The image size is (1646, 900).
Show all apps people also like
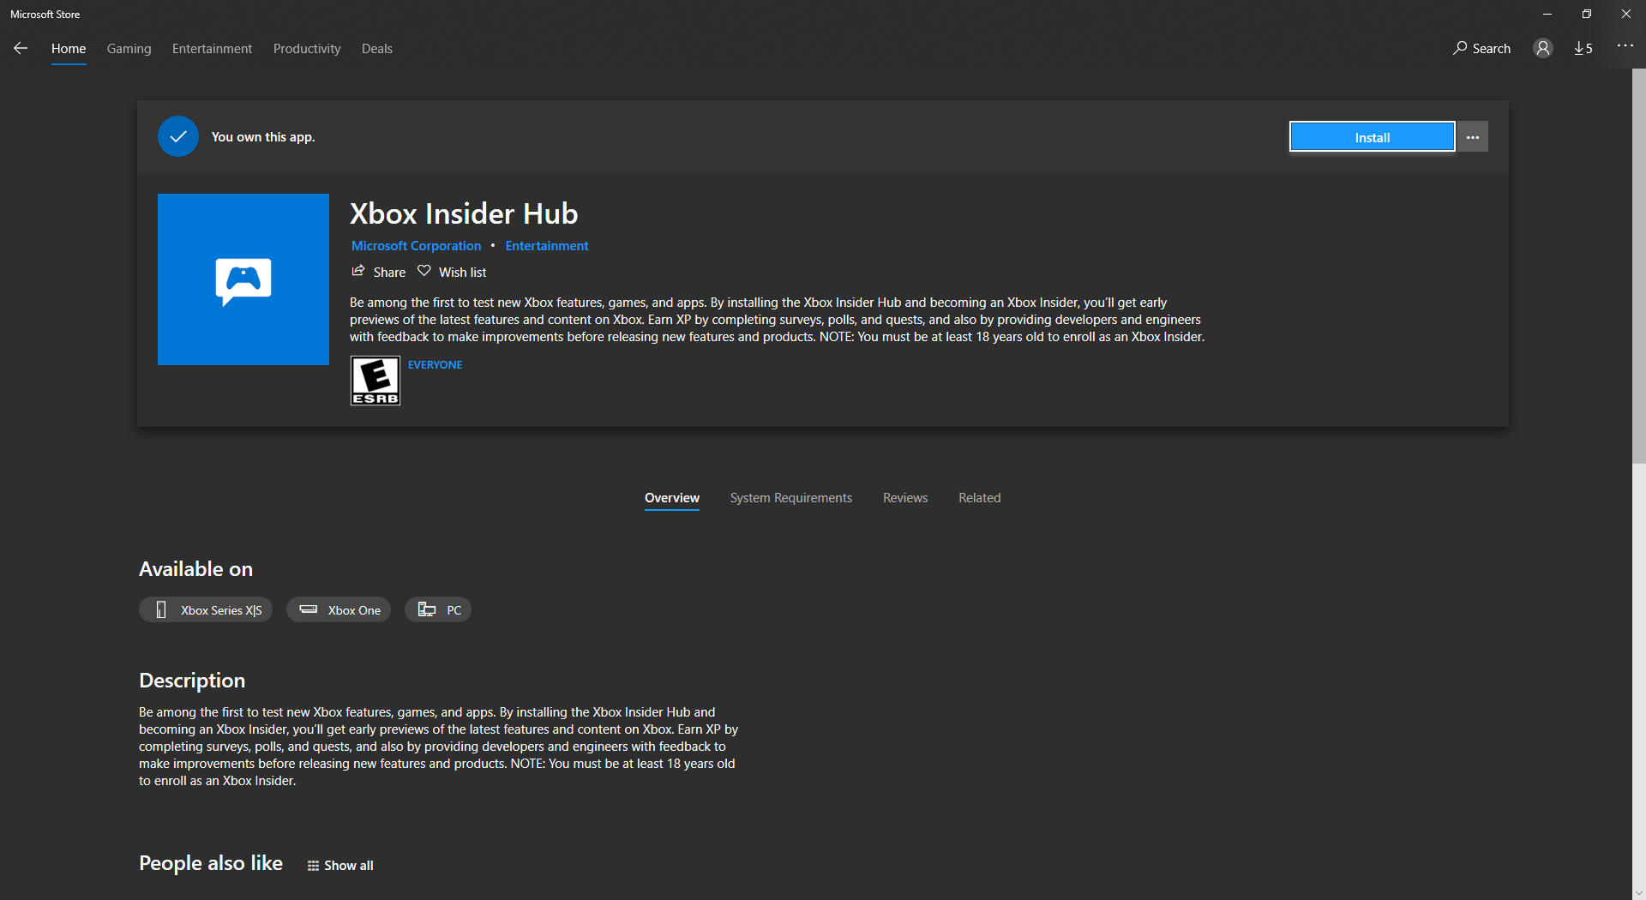coord(340,866)
